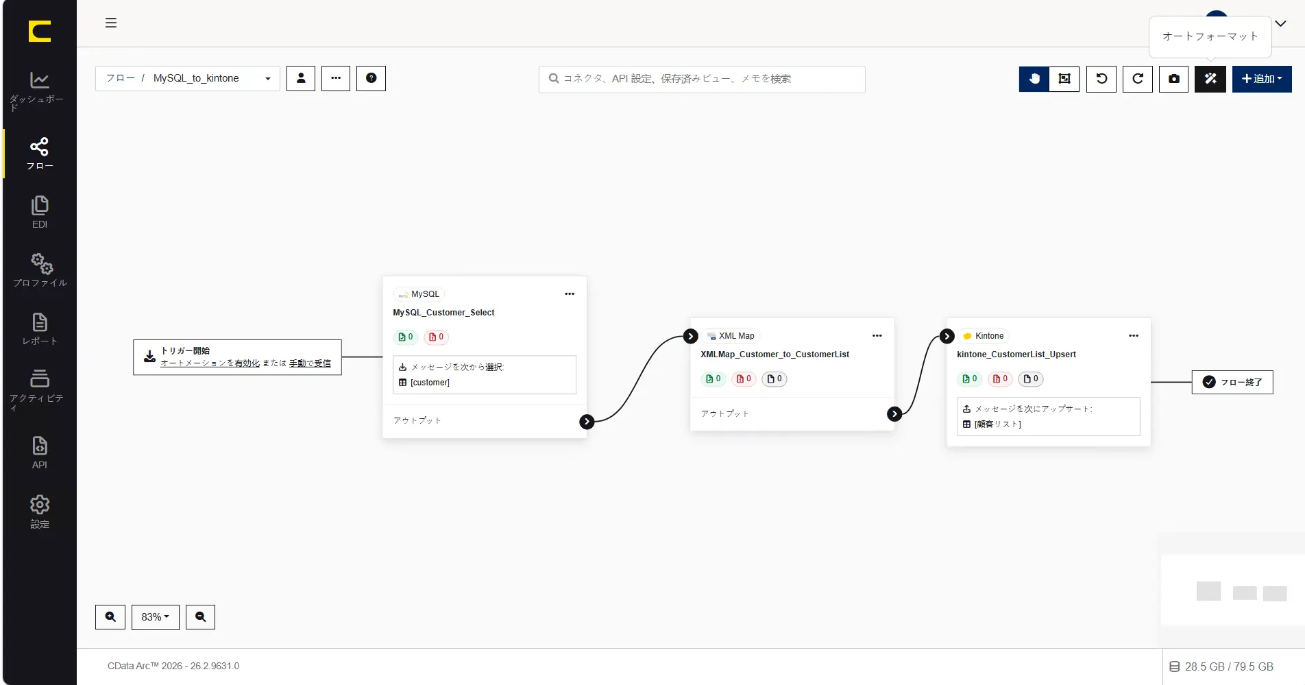Zoom out on the flow canvas
This screenshot has width=1305, height=685.
200,617
